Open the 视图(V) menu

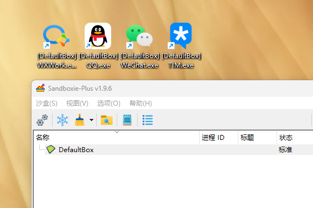(77, 103)
